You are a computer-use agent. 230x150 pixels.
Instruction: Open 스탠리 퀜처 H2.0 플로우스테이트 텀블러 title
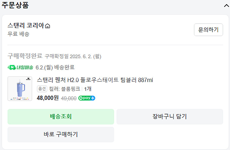tap(95, 80)
